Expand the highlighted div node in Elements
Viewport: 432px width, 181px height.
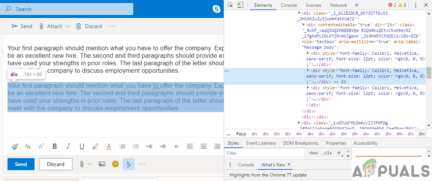click(x=309, y=70)
